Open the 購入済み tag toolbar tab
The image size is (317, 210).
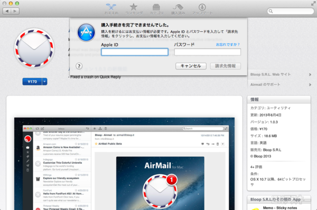point(178,9)
